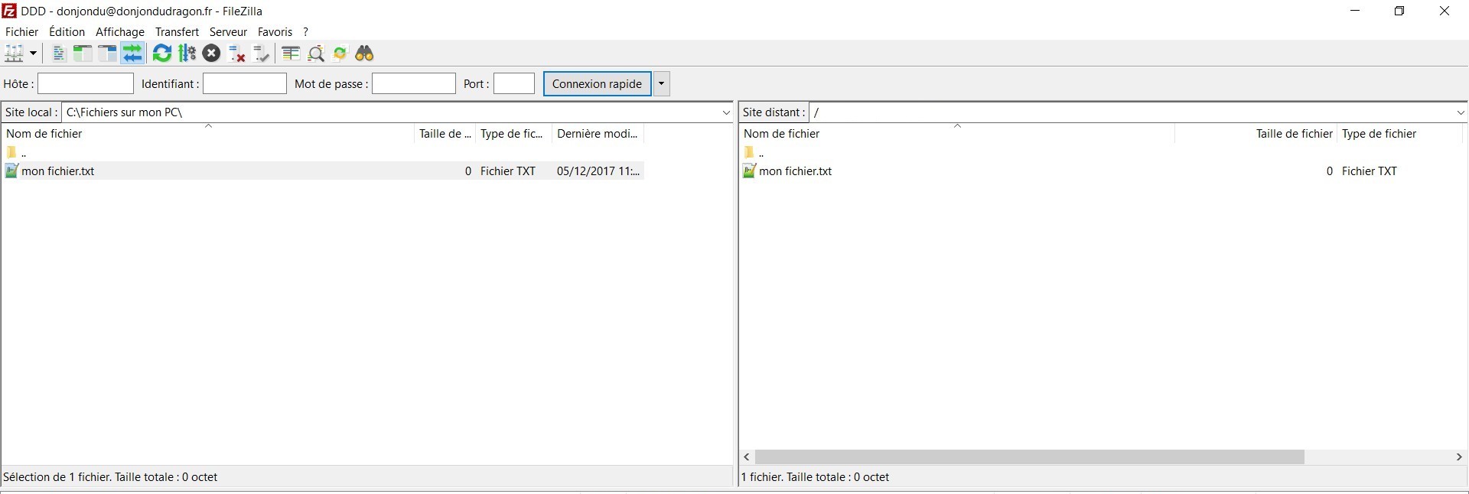This screenshot has height=494, width=1469.
Task: Click the Mot de passe field
Action: click(x=414, y=84)
